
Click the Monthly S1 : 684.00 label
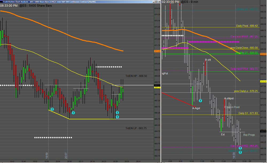[247, 53]
